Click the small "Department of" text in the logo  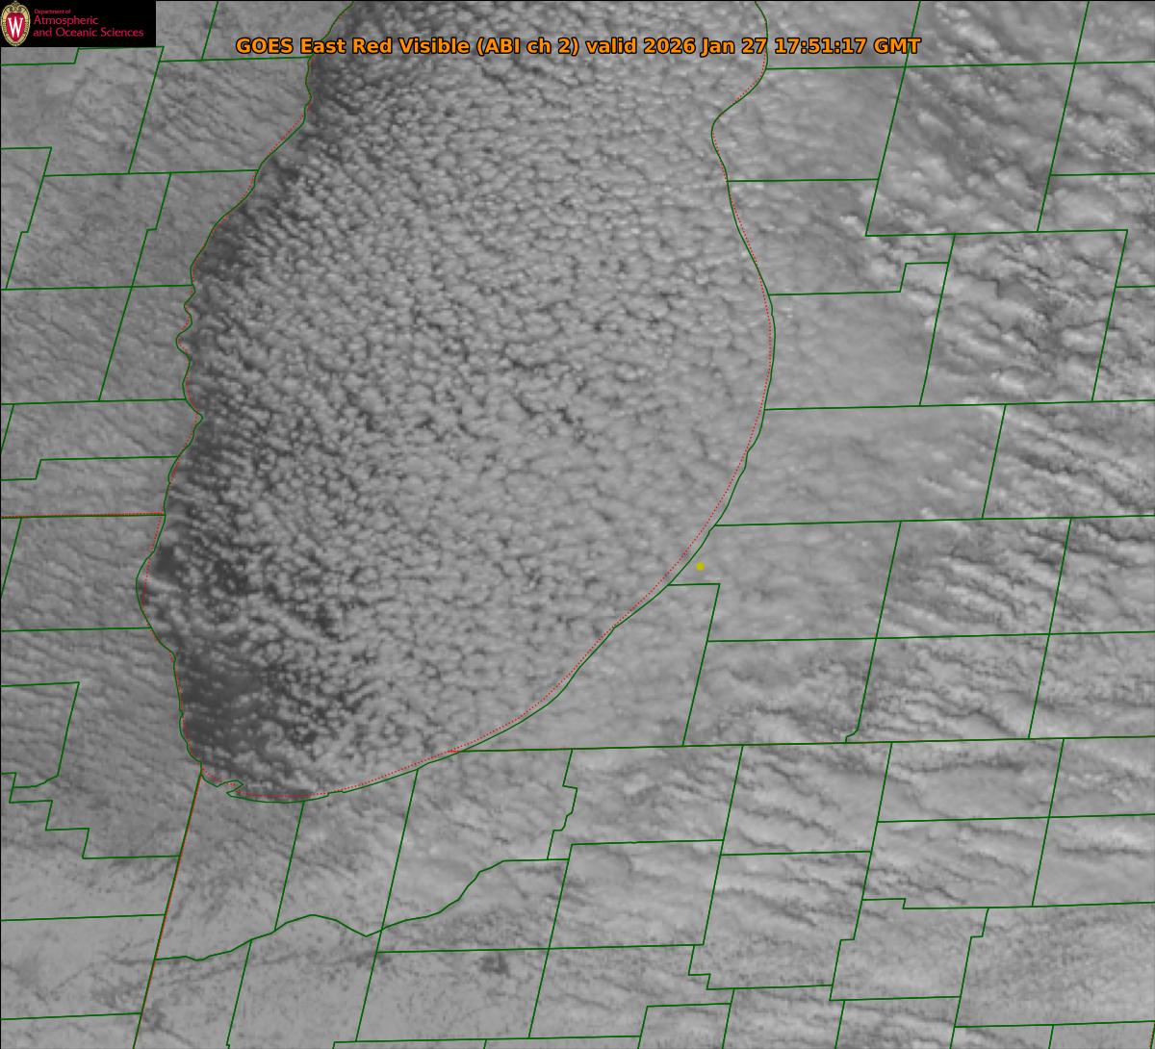[53, 12]
